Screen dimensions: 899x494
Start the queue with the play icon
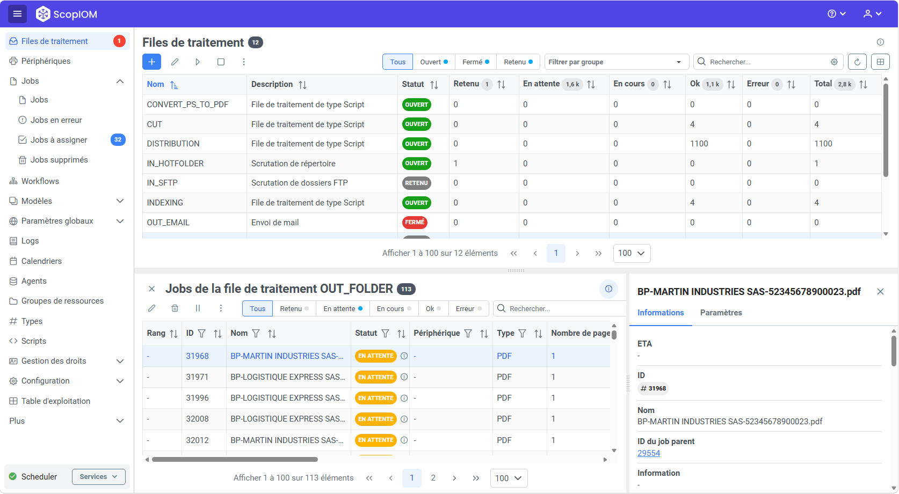pyautogui.click(x=198, y=62)
